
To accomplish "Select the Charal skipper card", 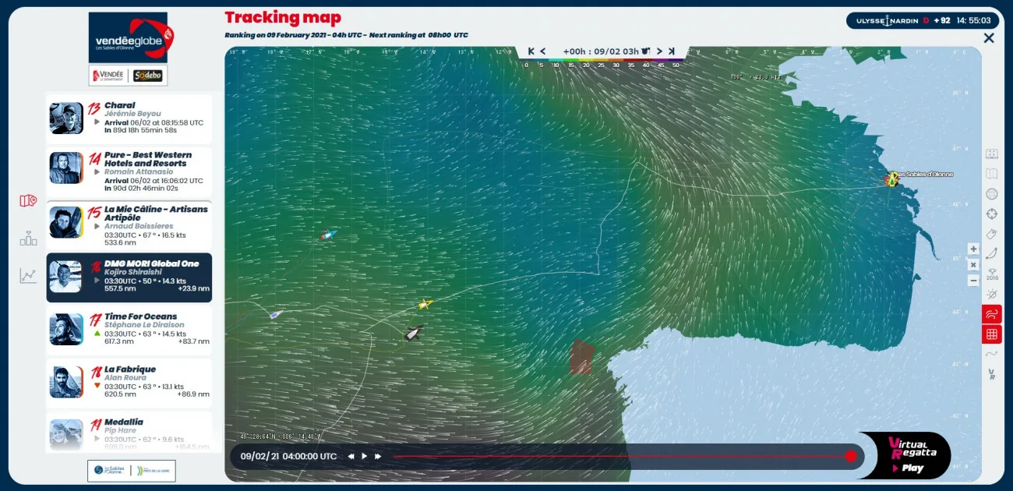I will pyautogui.click(x=129, y=119).
